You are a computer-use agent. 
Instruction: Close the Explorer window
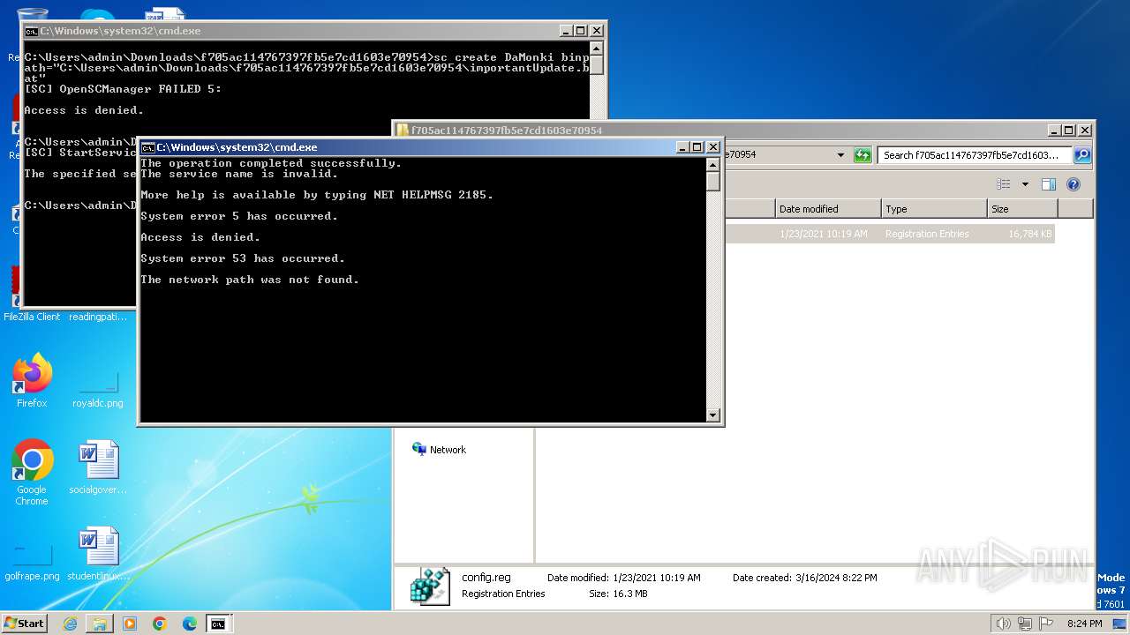(1084, 130)
